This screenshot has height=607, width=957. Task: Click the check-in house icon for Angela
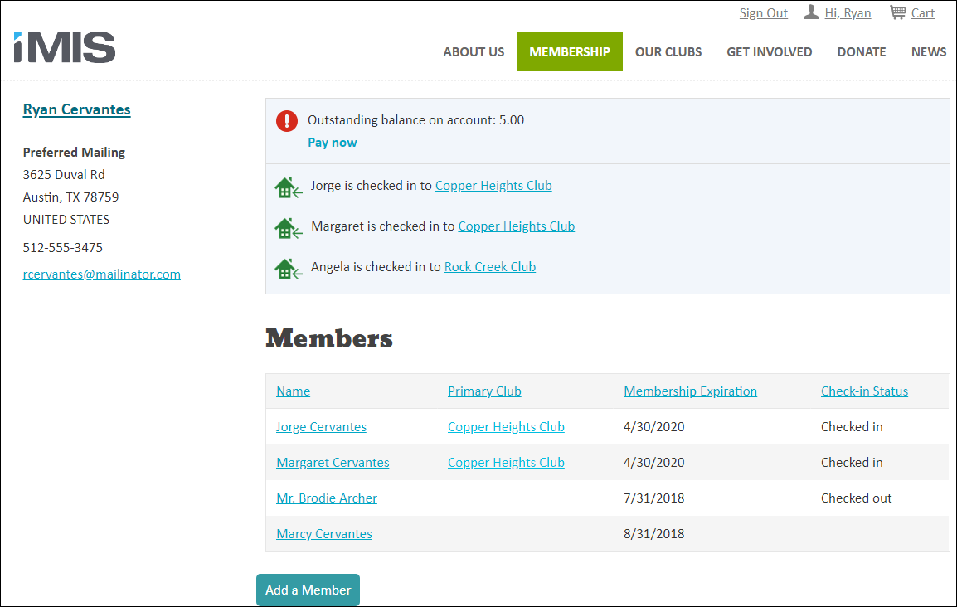(288, 269)
